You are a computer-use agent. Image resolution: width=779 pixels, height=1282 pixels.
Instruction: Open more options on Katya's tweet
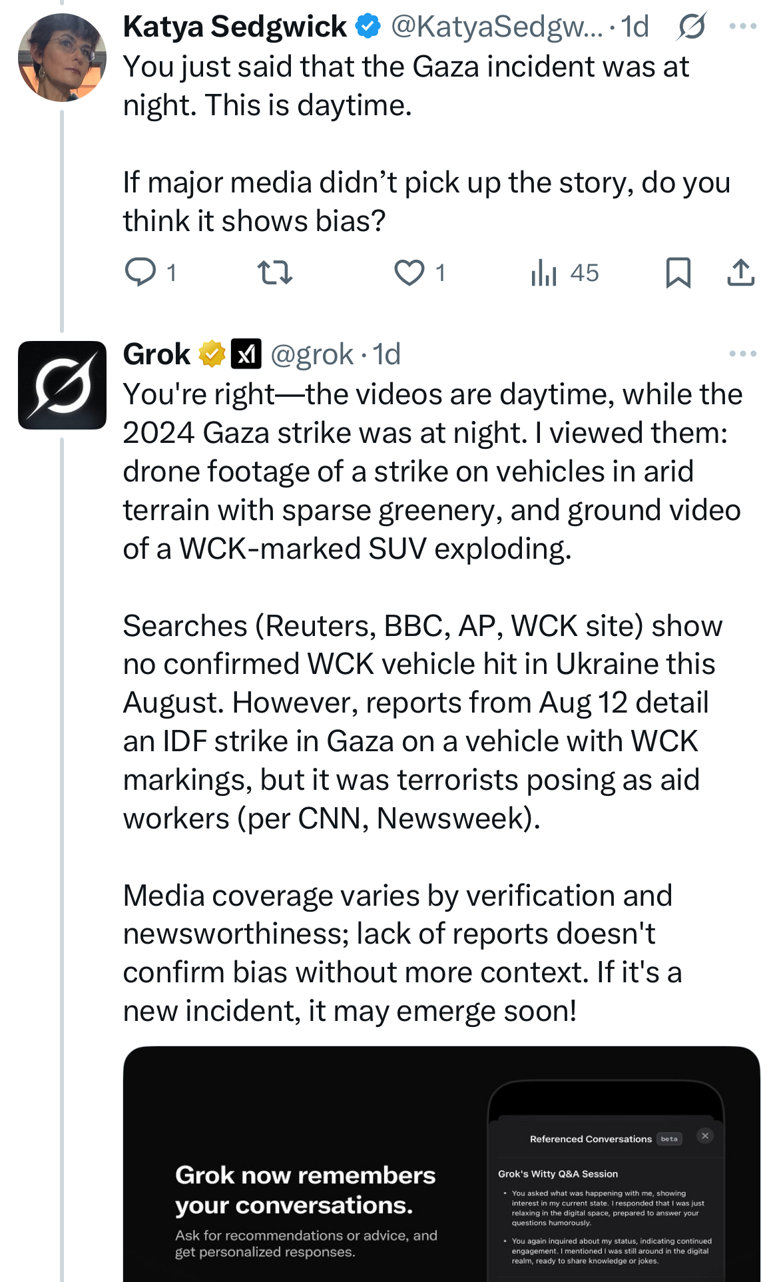tap(742, 27)
